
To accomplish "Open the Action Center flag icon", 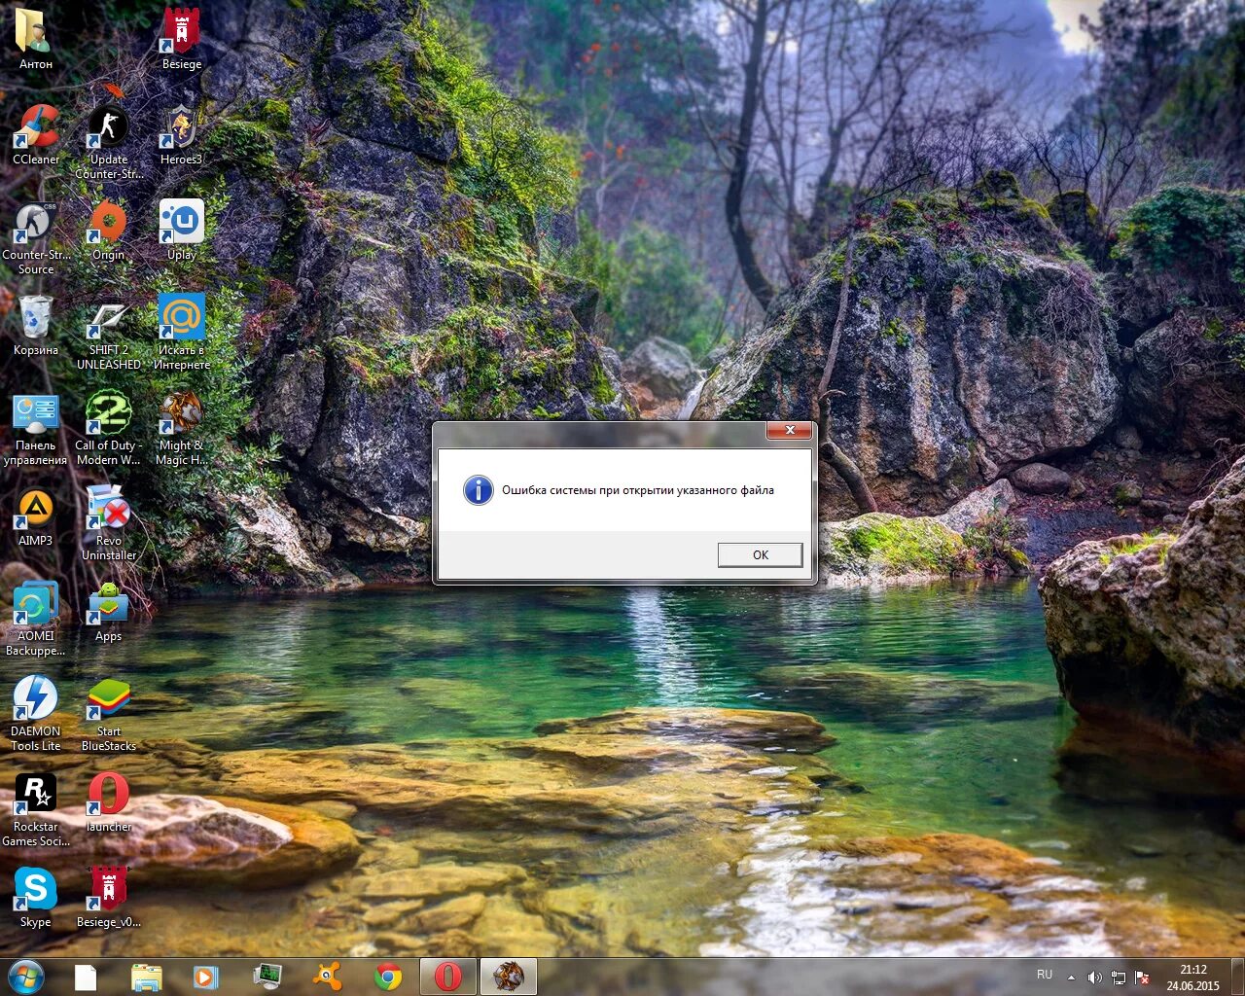I will click(1143, 978).
